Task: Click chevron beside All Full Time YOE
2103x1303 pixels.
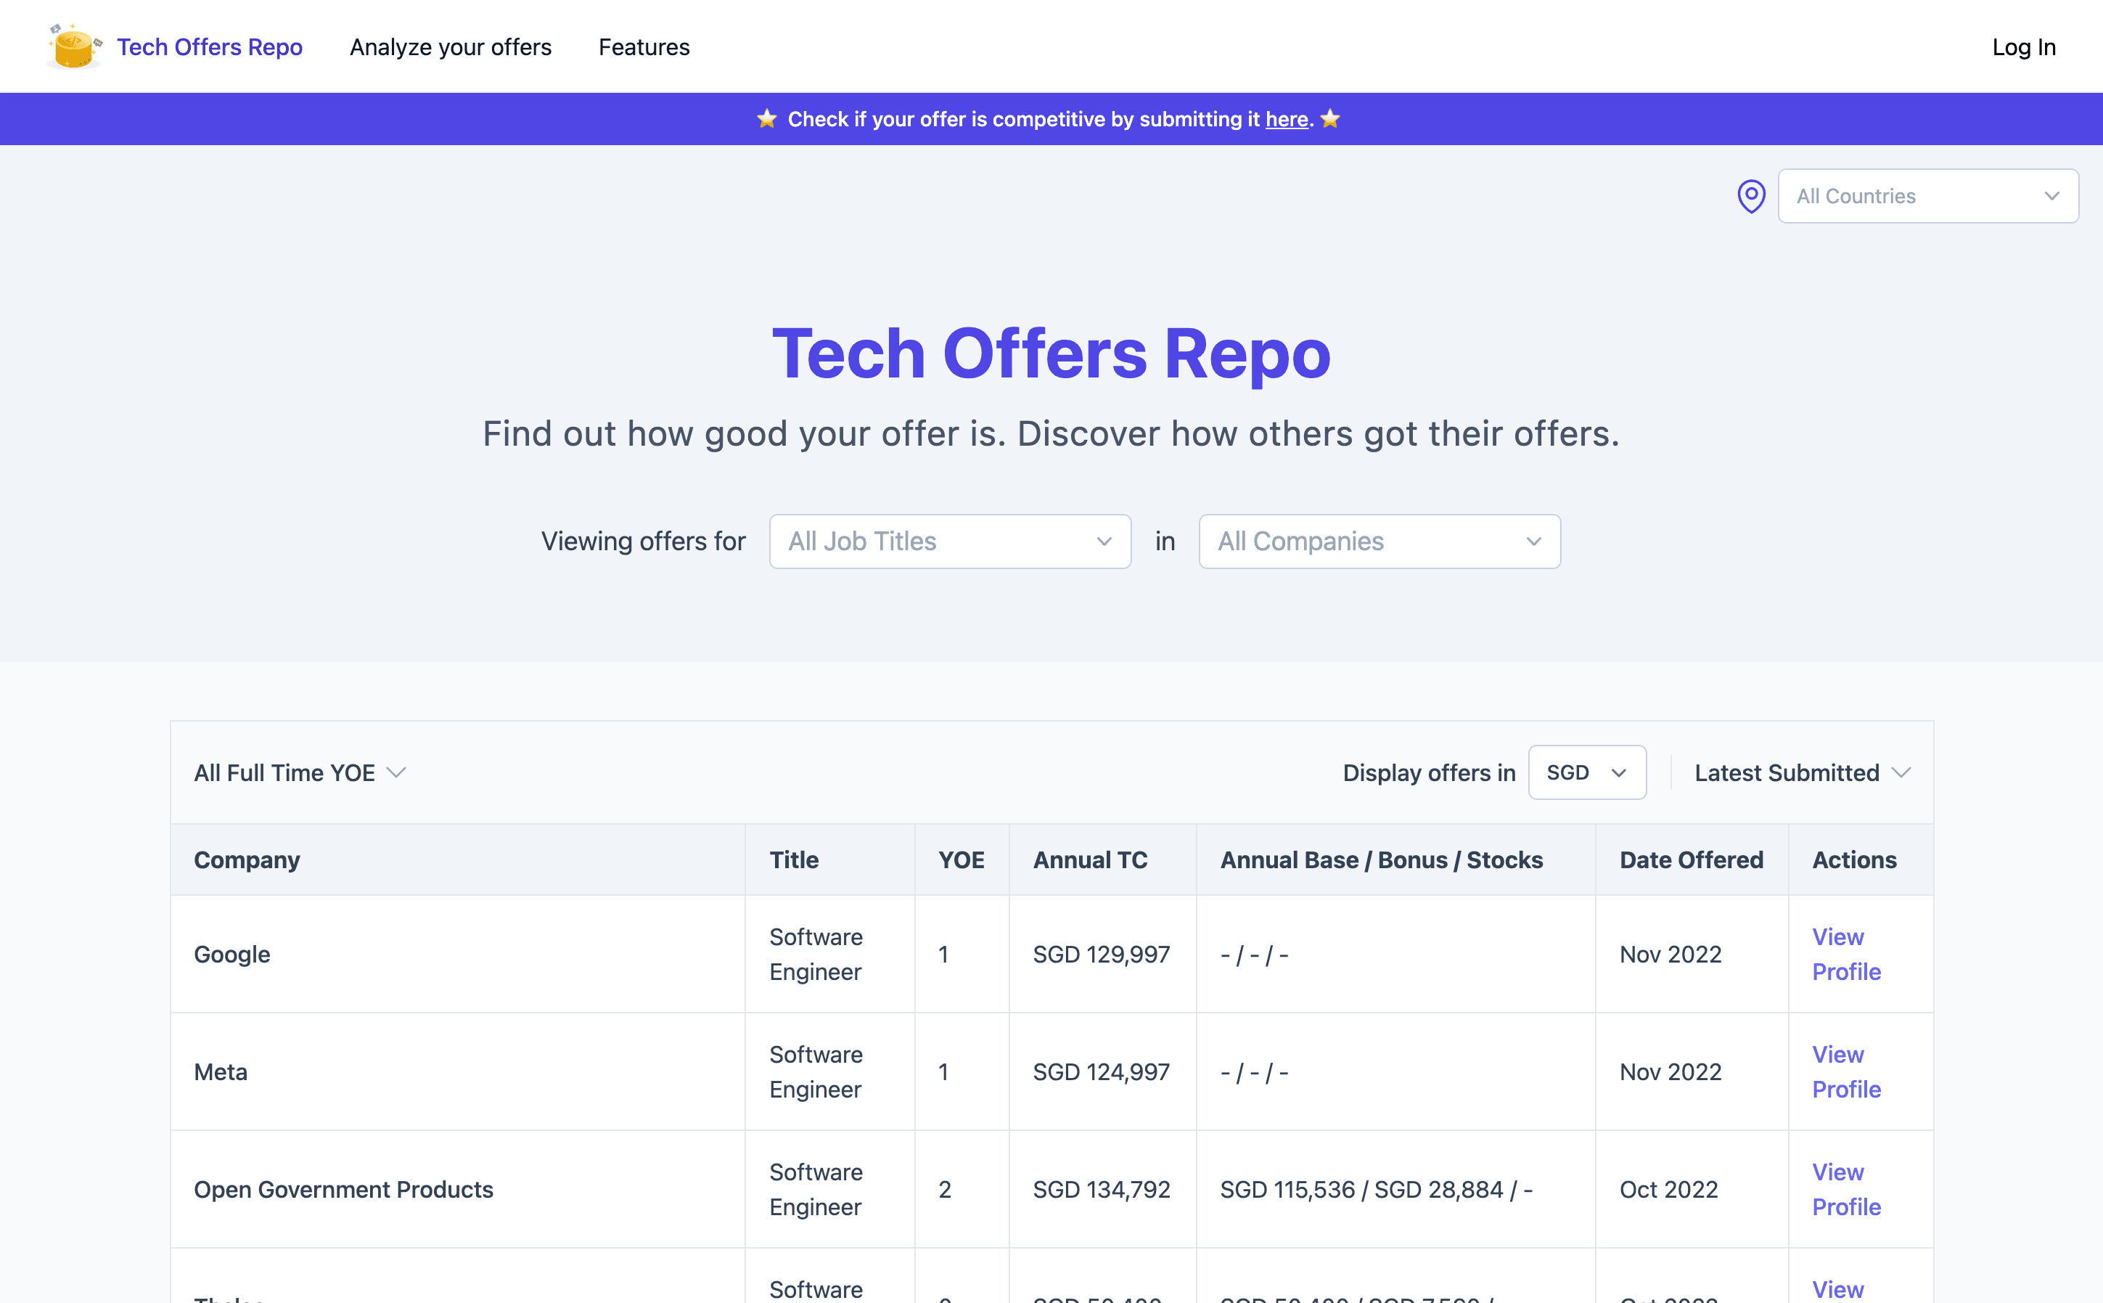Action: point(396,772)
